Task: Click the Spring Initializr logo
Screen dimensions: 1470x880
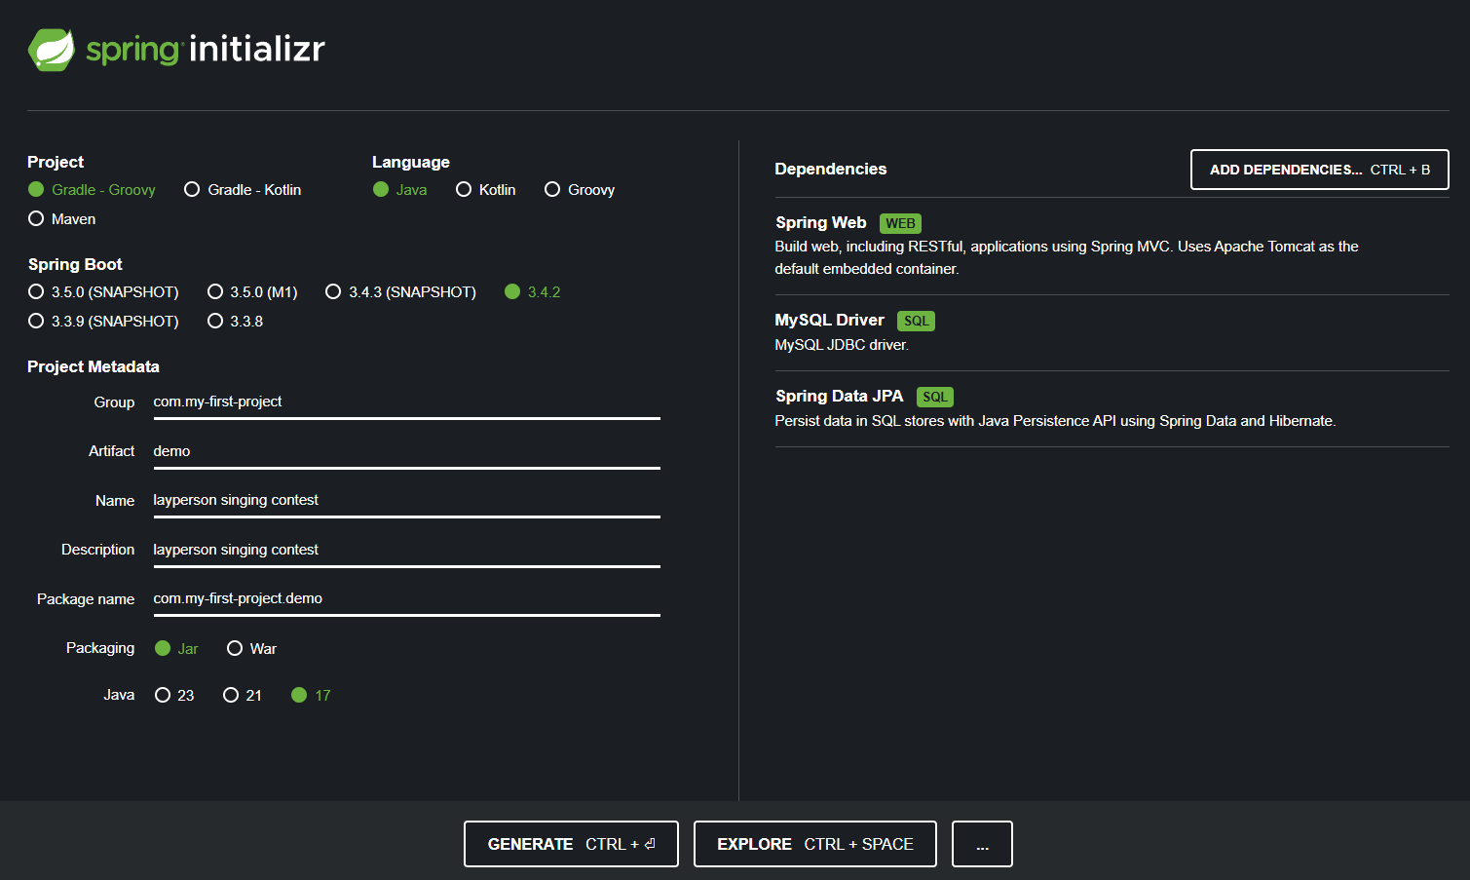Action: pos(176,49)
